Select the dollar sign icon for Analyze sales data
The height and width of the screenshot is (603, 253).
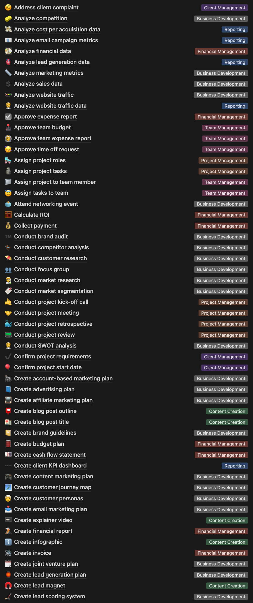tap(8, 84)
